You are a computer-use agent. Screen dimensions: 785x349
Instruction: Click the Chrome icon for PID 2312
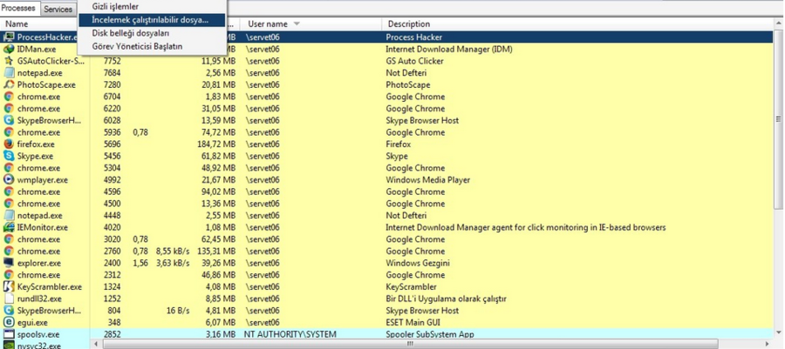[x=9, y=275]
